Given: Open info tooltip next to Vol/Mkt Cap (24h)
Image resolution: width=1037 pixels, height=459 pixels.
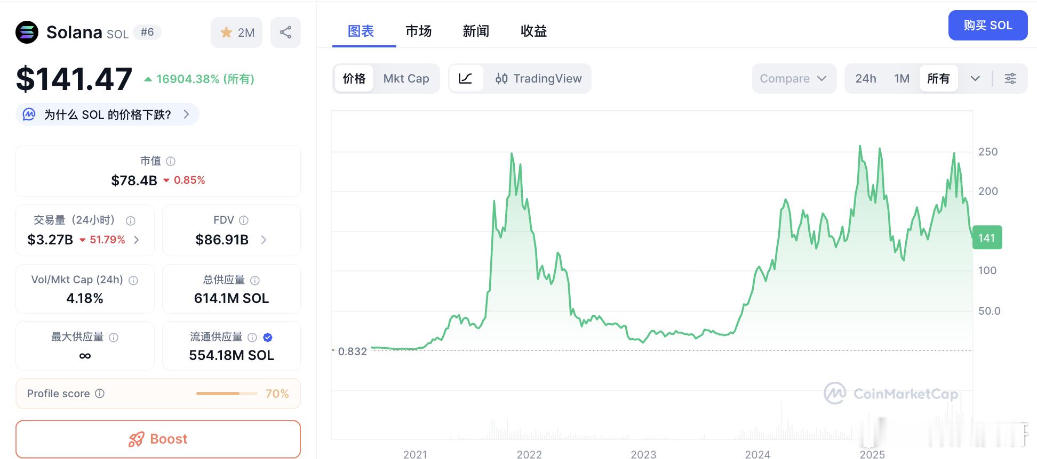Looking at the screenshot, I should [133, 280].
